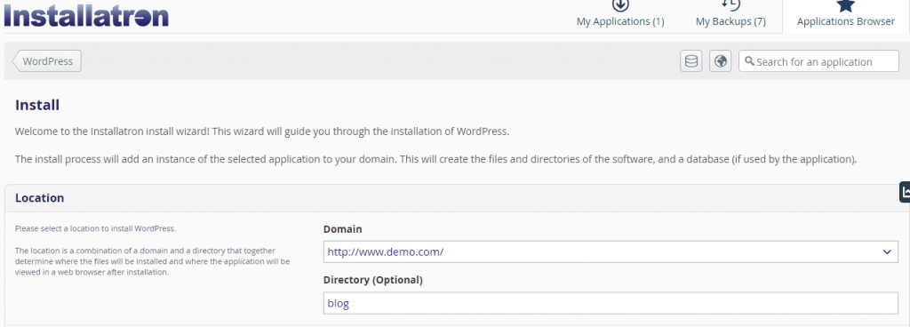This screenshot has width=910, height=327.
Task: Click the globe icon button
Action: 721,61
